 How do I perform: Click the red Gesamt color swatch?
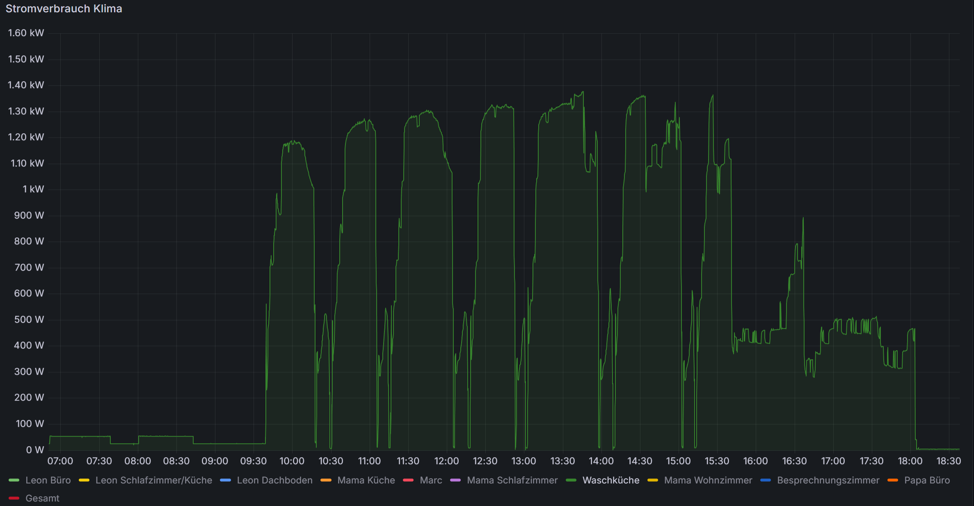(x=14, y=498)
